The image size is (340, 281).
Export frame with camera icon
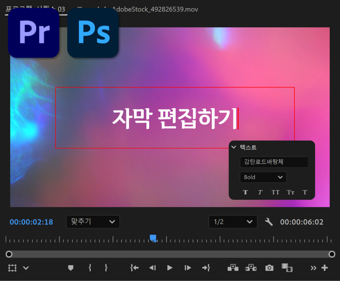point(269,268)
